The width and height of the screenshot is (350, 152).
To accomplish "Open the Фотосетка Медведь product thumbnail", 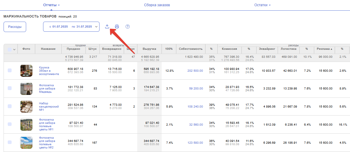I will (x=26, y=89).
